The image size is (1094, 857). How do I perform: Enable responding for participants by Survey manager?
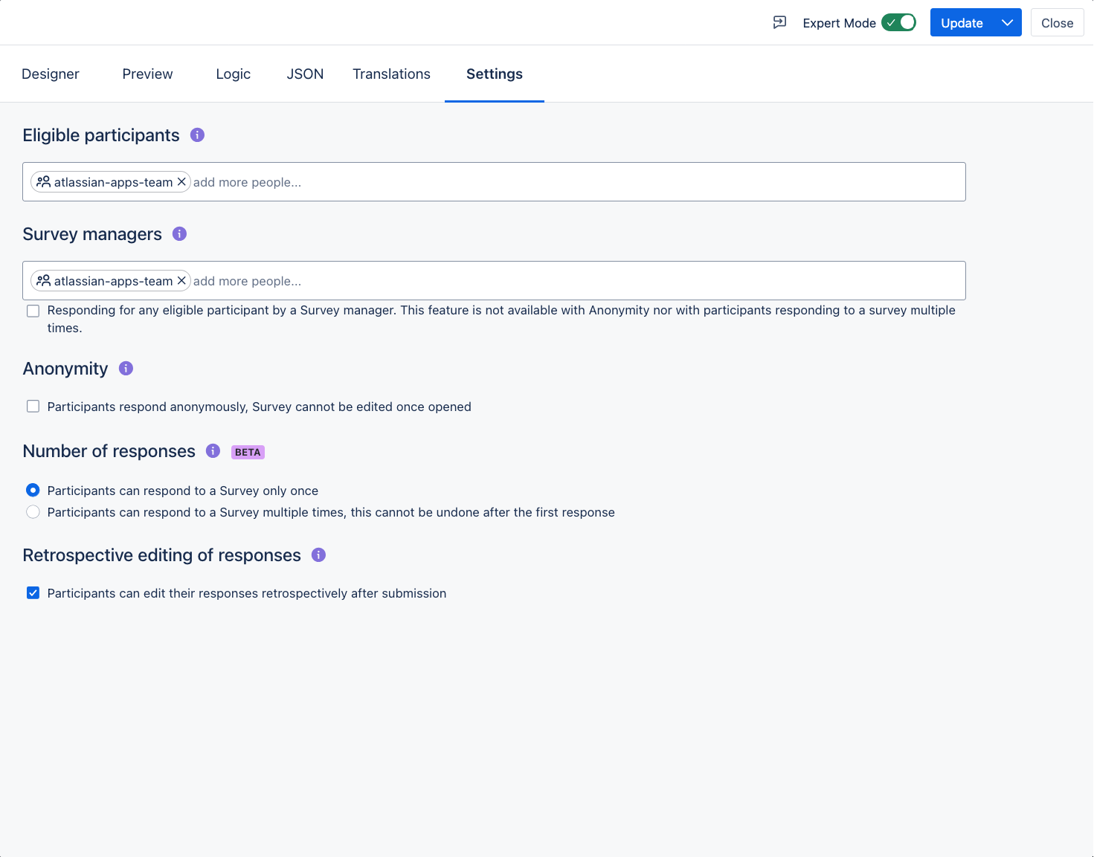33,311
